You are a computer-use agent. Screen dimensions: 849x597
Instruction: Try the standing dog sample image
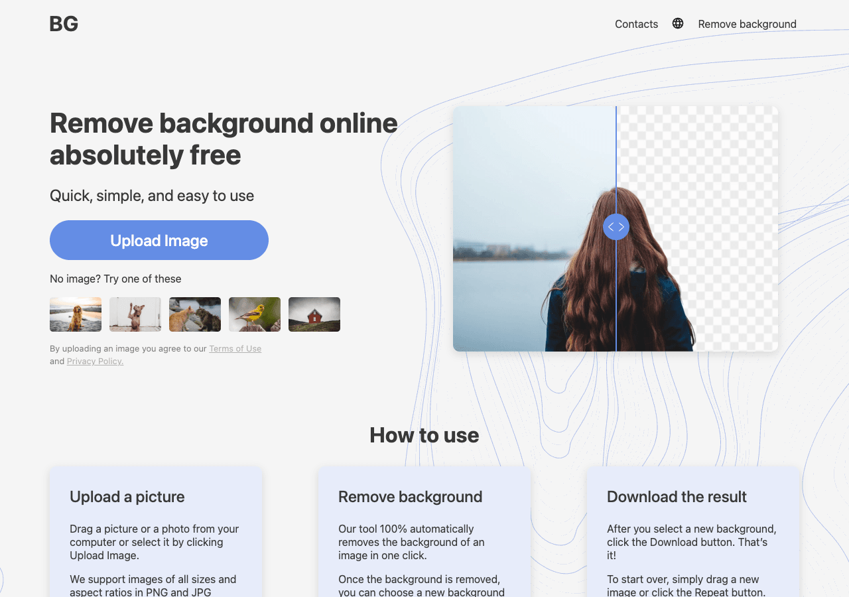[x=135, y=314]
